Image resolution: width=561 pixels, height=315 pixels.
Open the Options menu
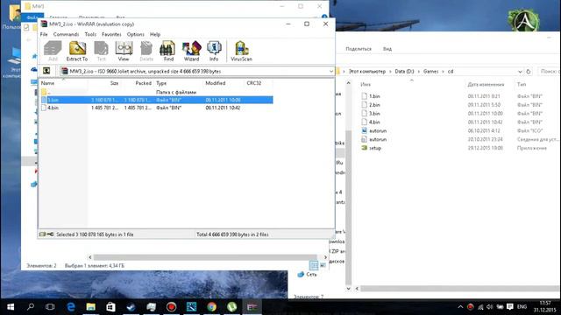point(135,34)
